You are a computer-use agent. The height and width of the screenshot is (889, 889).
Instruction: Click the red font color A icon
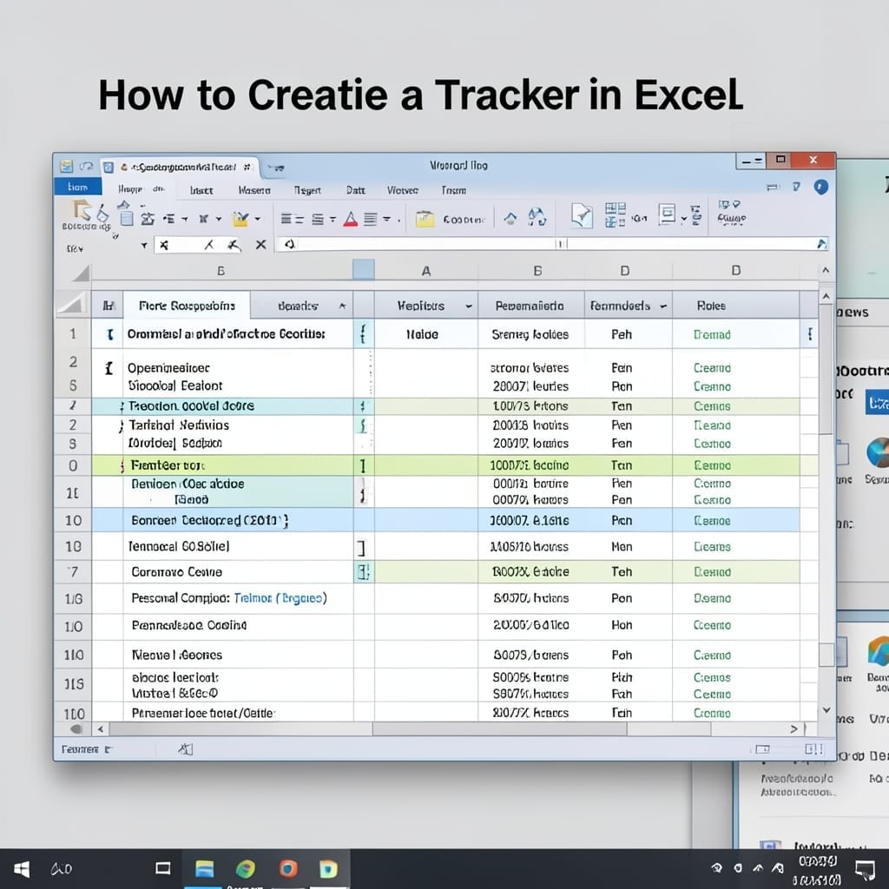click(351, 219)
